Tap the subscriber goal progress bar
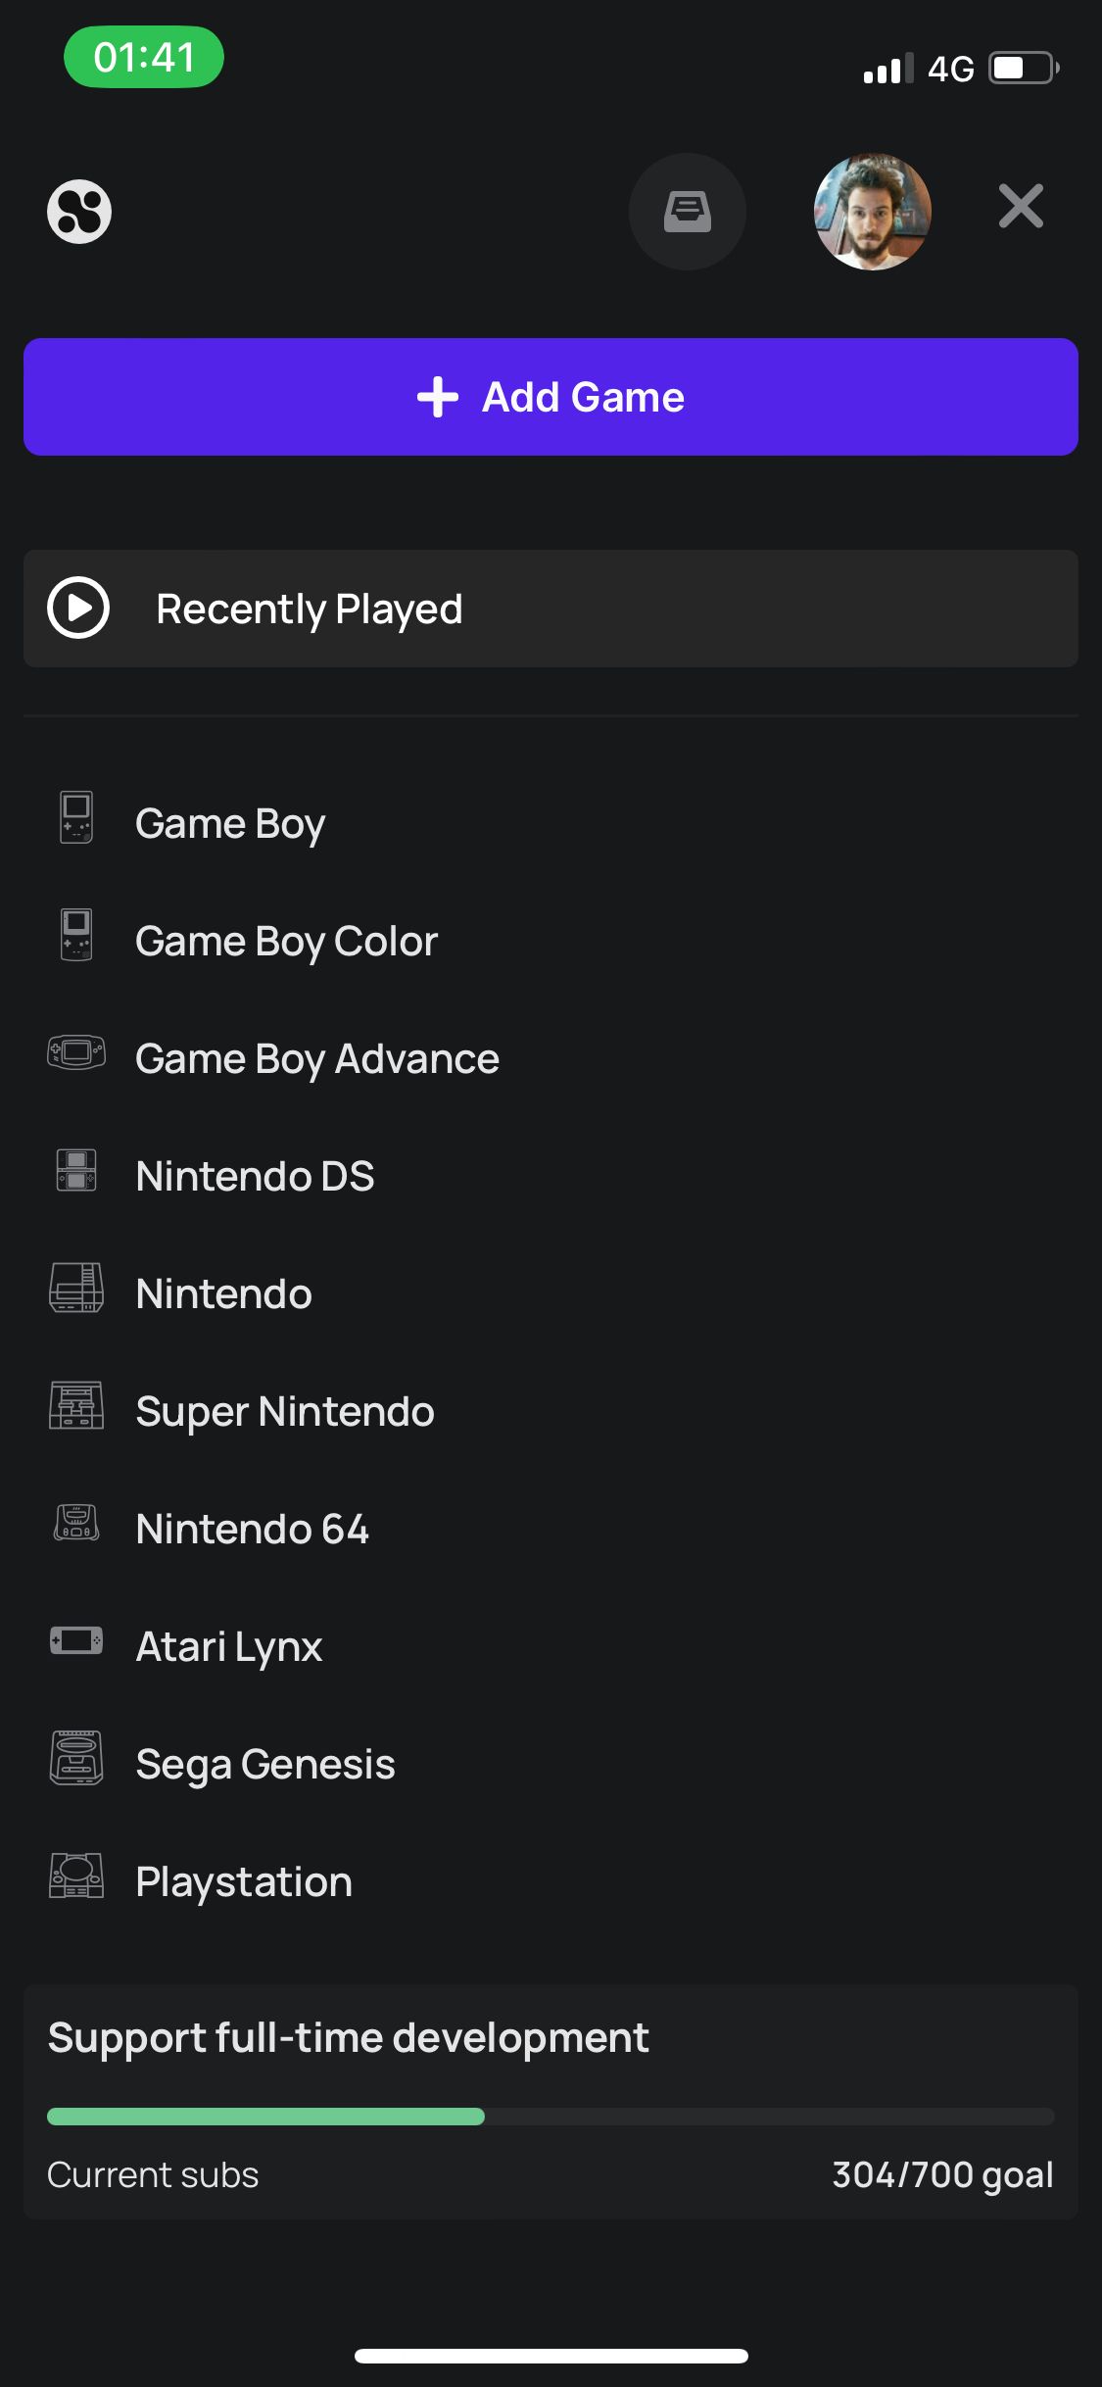Viewport: 1102px width, 2387px height. [x=551, y=2117]
